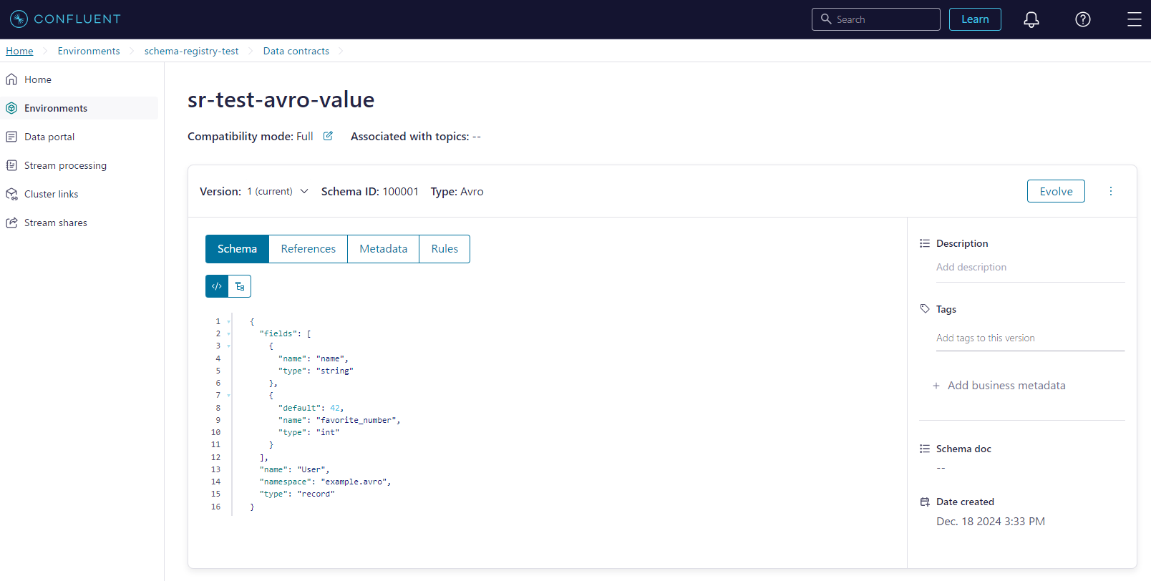Image resolution: width=1151 pixels, height=581 pixels.
Task: Click the Description list icon
Action: click(x=925, y=243)
